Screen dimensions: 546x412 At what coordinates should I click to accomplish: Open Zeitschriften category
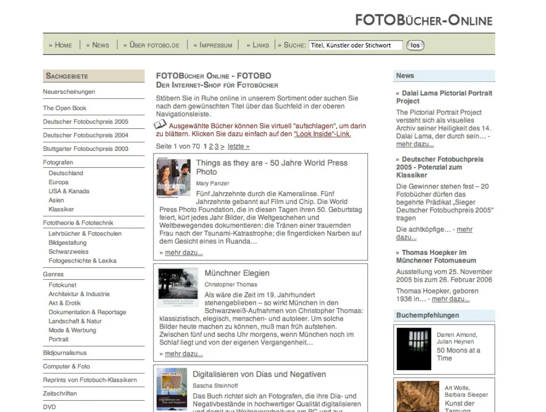pyautogui.click(x=60, y=393)
